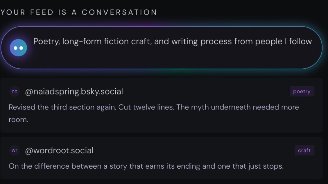
Task: Open the naiadspring profile via its avatar badge
Action: click(15, 91)
